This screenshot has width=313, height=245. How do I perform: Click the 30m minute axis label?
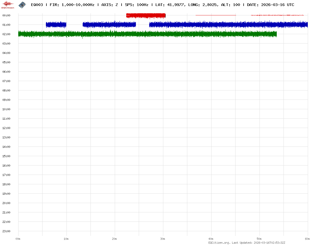(x=163, y=239)
